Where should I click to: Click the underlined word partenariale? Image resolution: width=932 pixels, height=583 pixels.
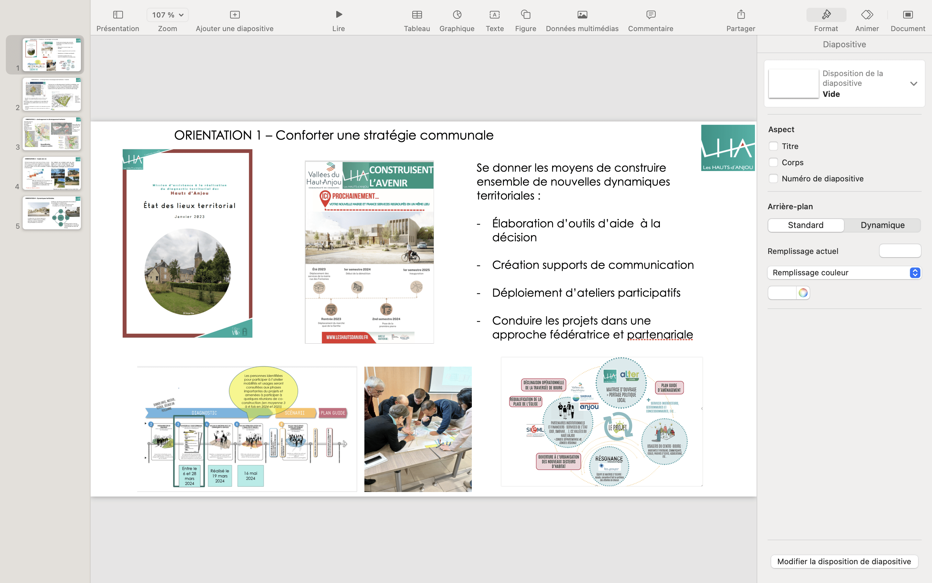click(660, 334)
